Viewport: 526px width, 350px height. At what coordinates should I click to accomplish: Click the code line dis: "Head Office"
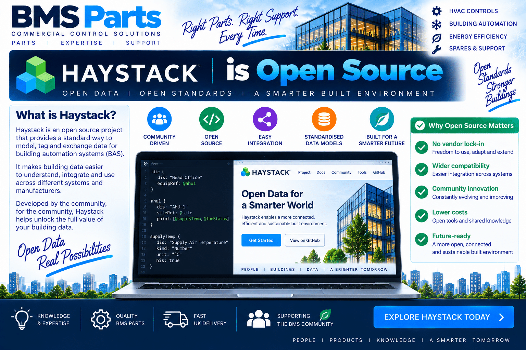pos(180,177)
